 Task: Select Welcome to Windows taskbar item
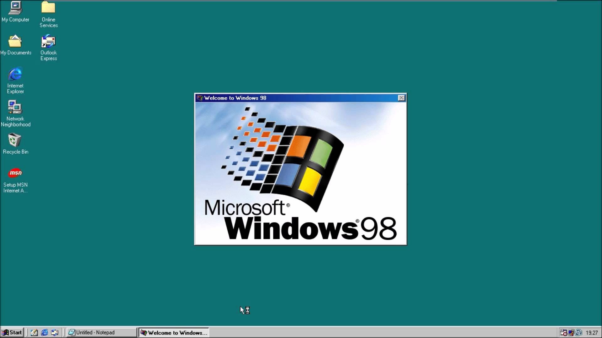point(174,332)
